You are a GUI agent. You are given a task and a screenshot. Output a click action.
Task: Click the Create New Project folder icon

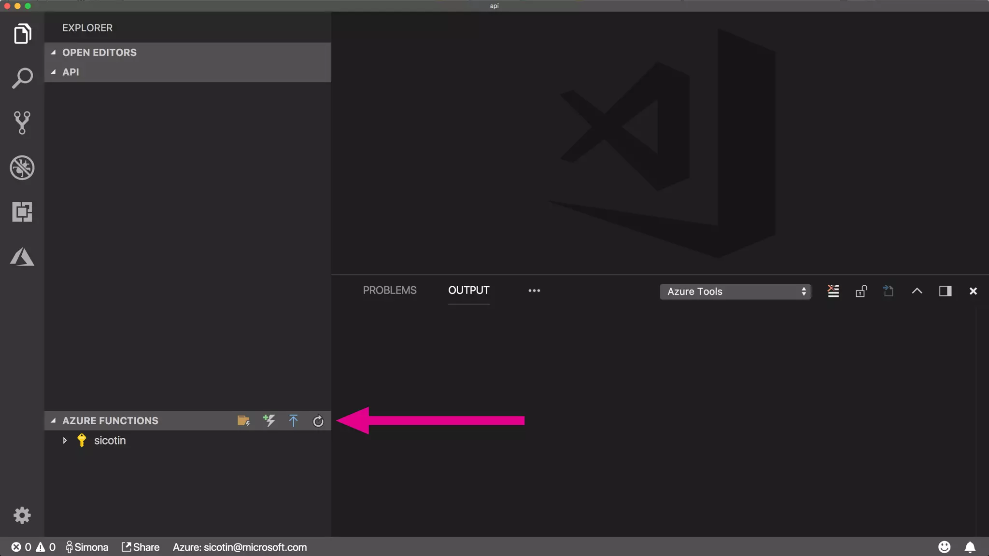point(243,421)
